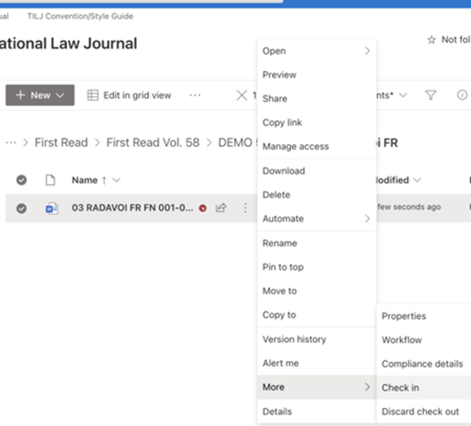The width and height of the screenshot is (471, 426).
Task: Open Version history from the menu
Action: tap(317, 340)
